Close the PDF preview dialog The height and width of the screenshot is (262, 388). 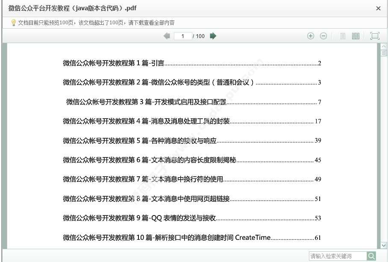tap(378, 9)
